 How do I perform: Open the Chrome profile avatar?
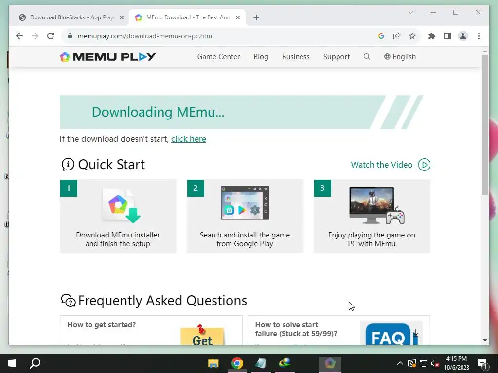click(463, 36)
